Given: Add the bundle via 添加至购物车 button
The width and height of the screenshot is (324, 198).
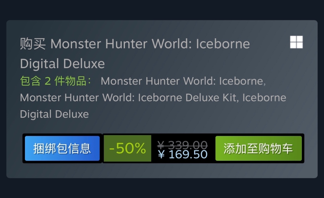Looking at the screenshot, I should (x=258, y=148).
